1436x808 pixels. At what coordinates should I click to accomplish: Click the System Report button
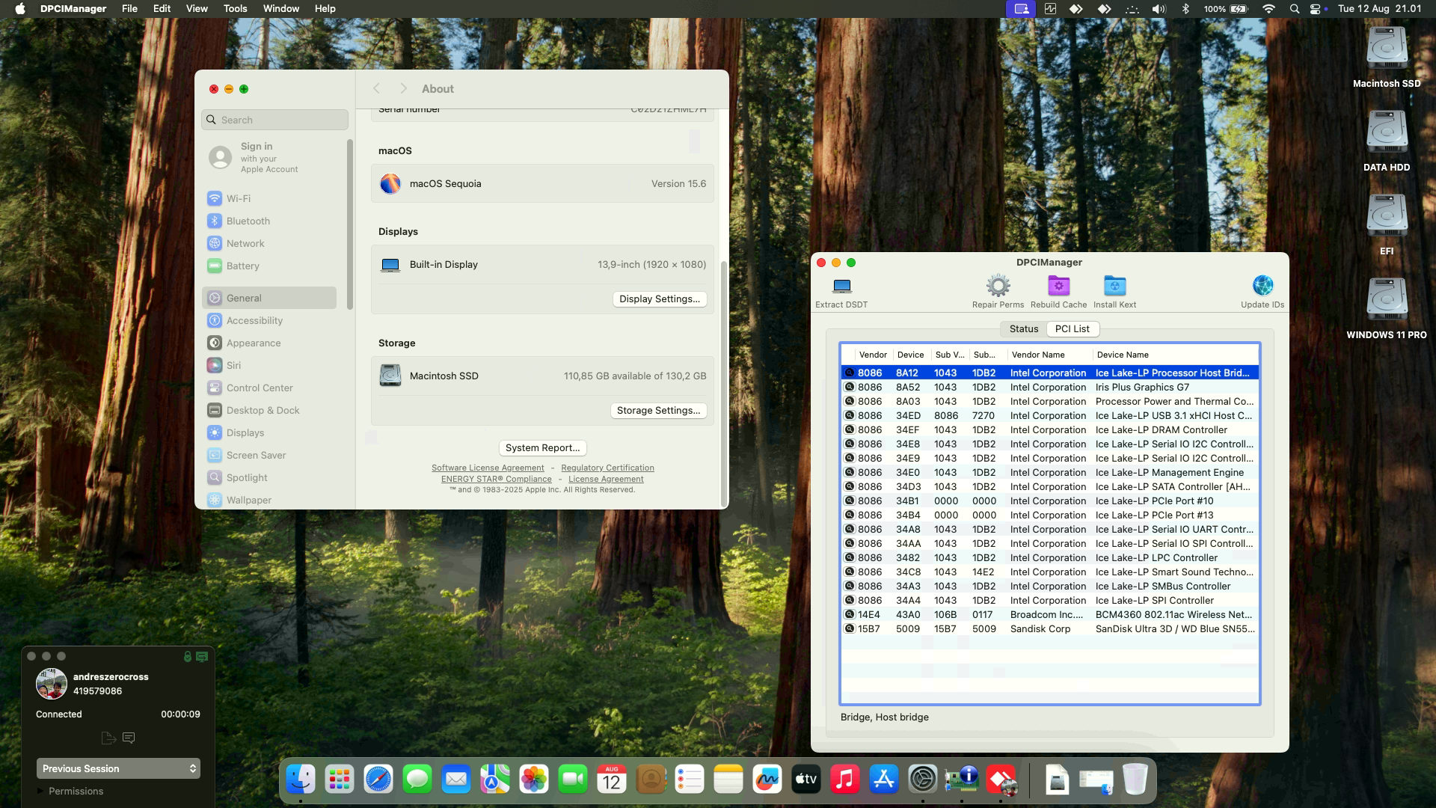[542, 448]
